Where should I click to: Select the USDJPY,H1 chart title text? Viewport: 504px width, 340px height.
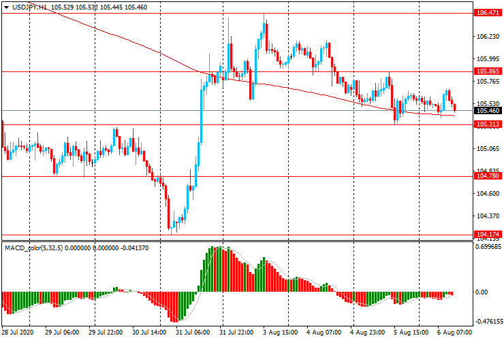(30, 7)
